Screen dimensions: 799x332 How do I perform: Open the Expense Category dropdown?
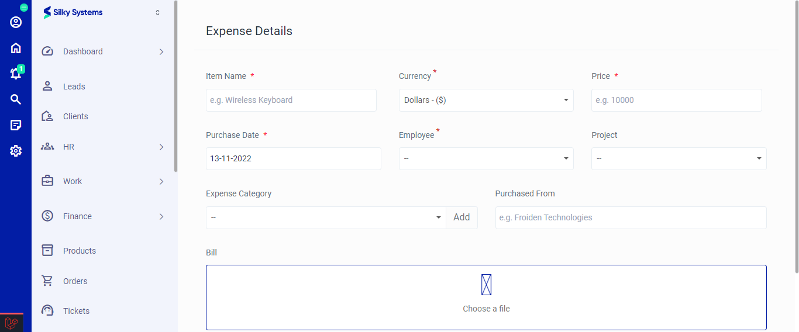point(326,217)
